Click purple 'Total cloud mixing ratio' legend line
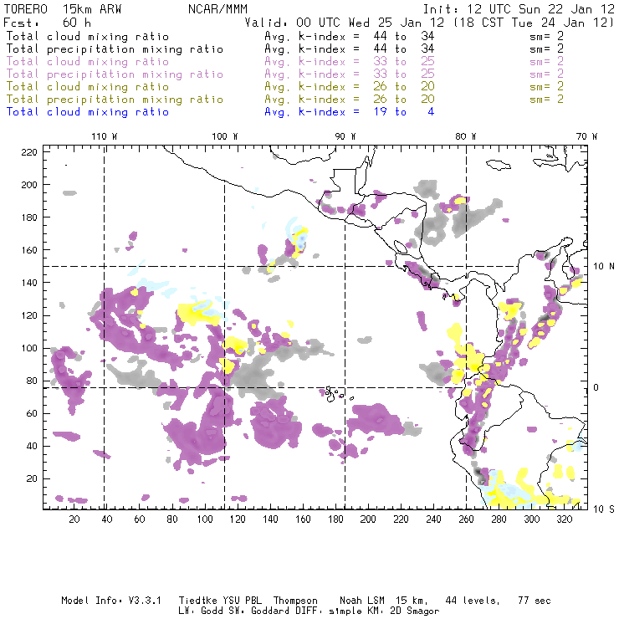Screen dimensions: 619x619 (x=88, y=62)
